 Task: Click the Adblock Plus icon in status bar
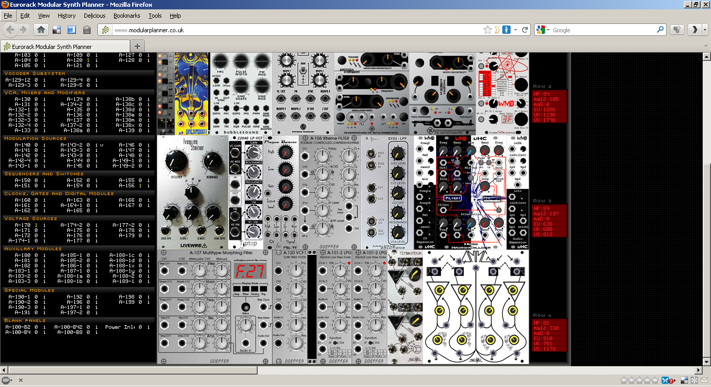tap(6, 380)
